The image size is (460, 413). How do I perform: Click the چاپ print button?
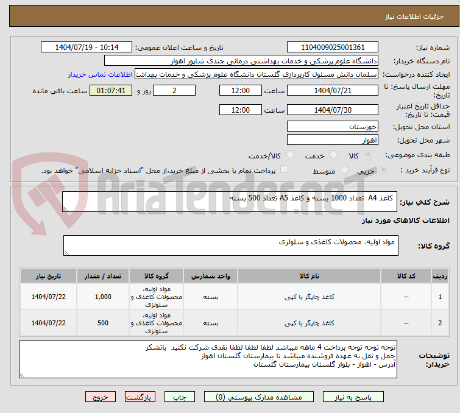click(x=180, y=397)
